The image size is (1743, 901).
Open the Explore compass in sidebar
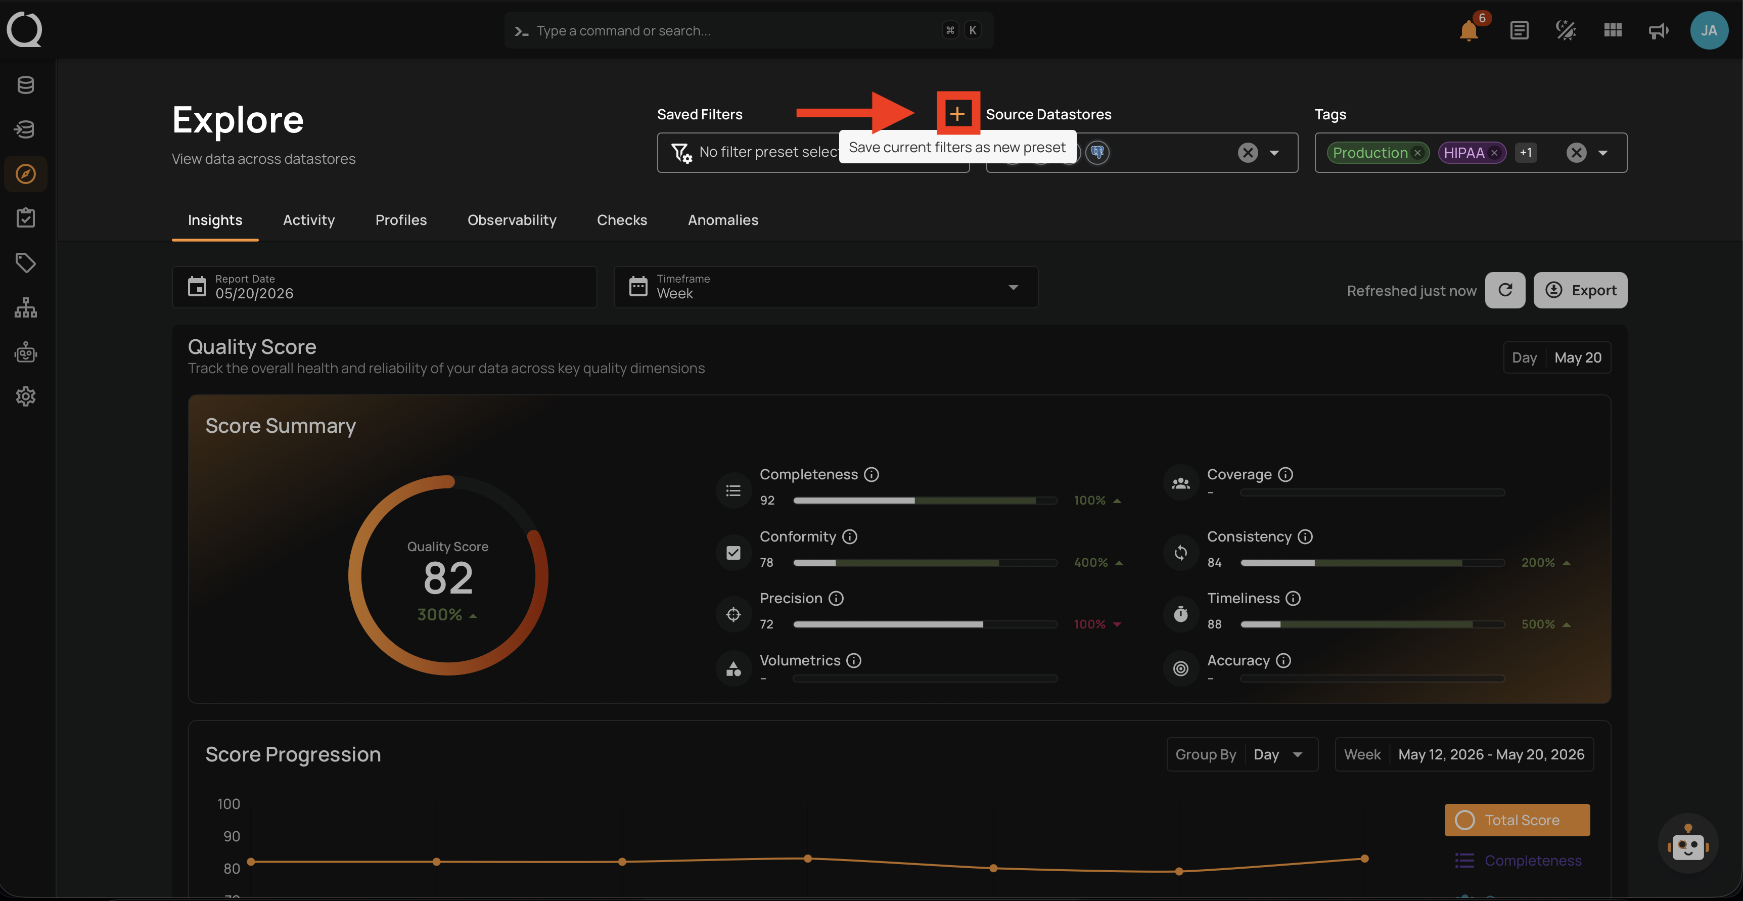[26, 174]
